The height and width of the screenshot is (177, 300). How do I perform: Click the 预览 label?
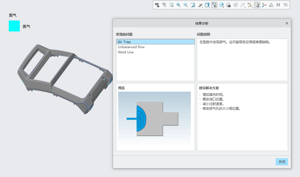(x=121, y=88)
